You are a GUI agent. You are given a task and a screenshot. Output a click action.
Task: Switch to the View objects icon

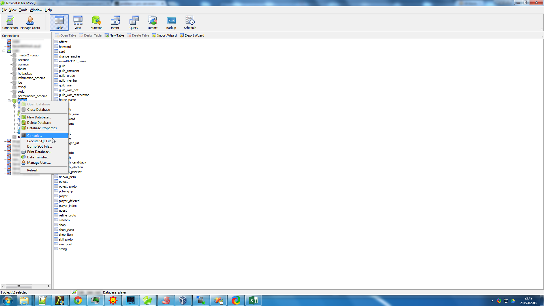78,23
